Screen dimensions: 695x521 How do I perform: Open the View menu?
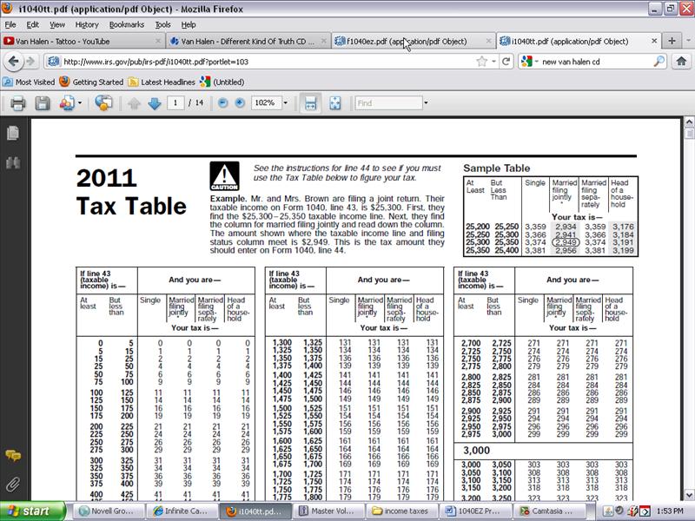coord(57,25)
